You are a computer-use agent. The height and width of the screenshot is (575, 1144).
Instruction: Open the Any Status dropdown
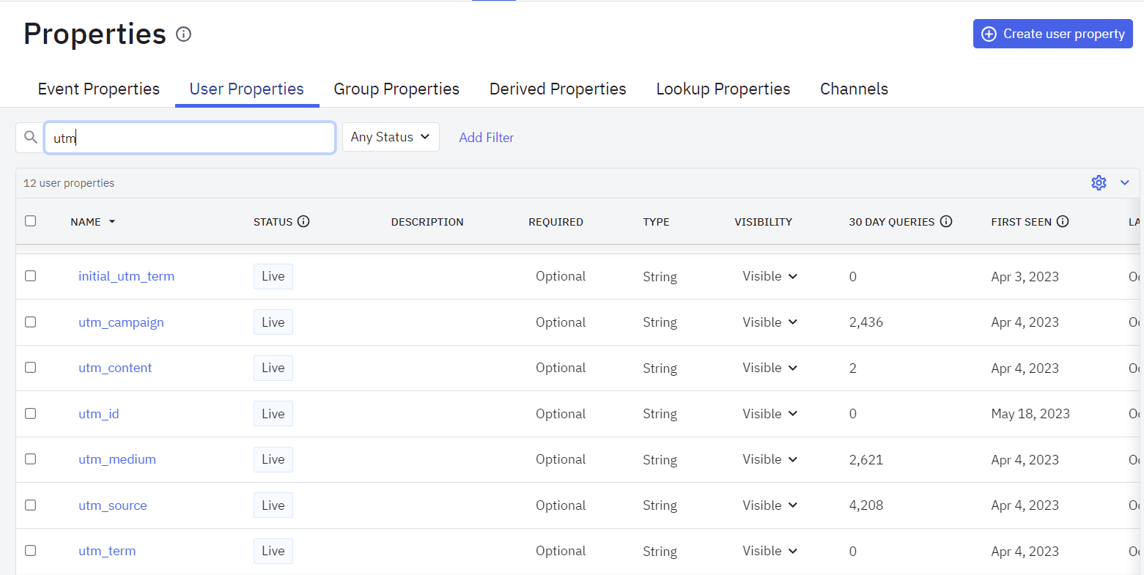391,137
